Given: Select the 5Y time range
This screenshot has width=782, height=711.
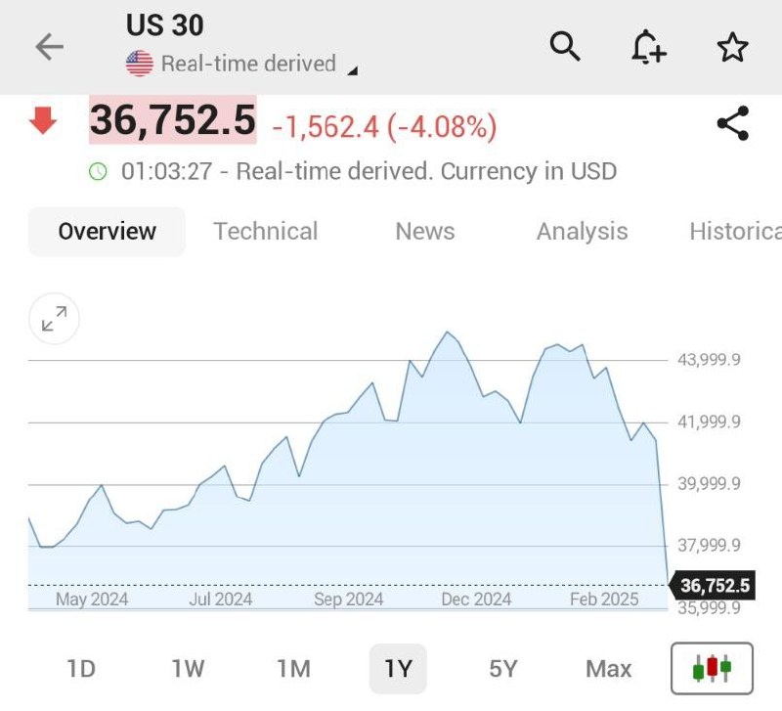Looking at the screenshot, I should pyautogui.click(x=503, y=669).
